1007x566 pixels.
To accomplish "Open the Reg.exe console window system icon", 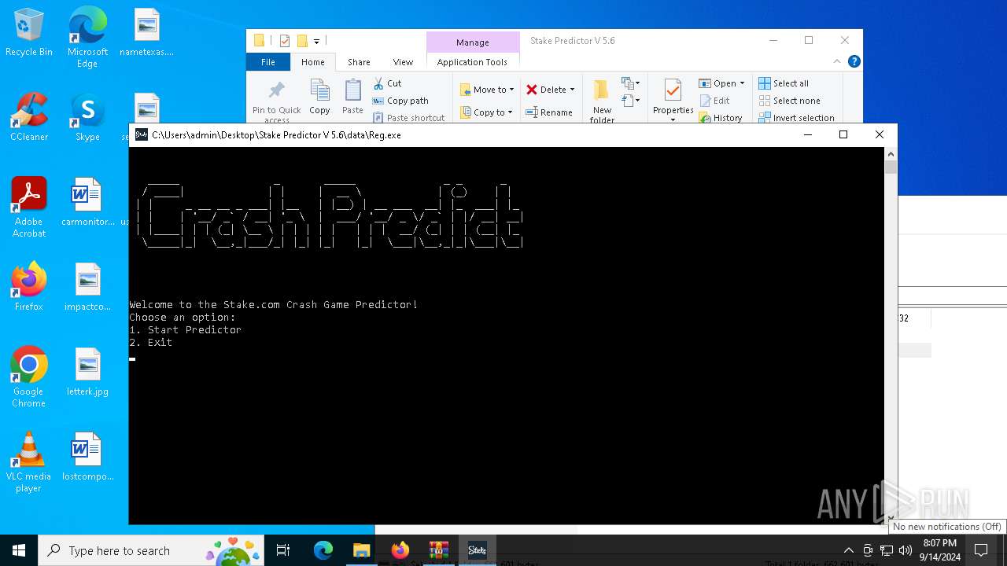I will [x=142, y=134].
